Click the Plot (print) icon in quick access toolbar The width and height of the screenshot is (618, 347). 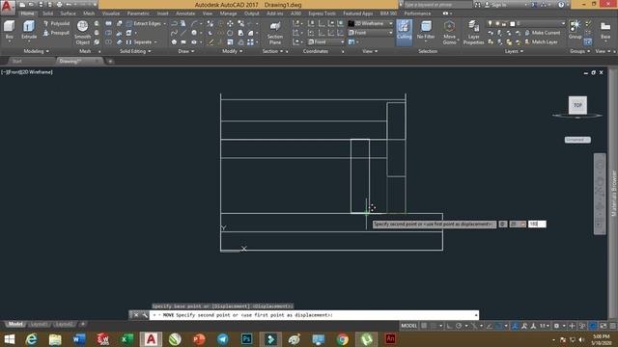pos(60,5)
